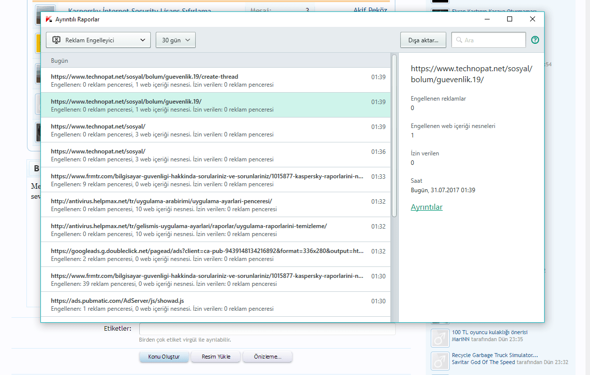Click the Kaspersky logo in title bar
This screenshot has height=375, width=590.
[48, 19]
